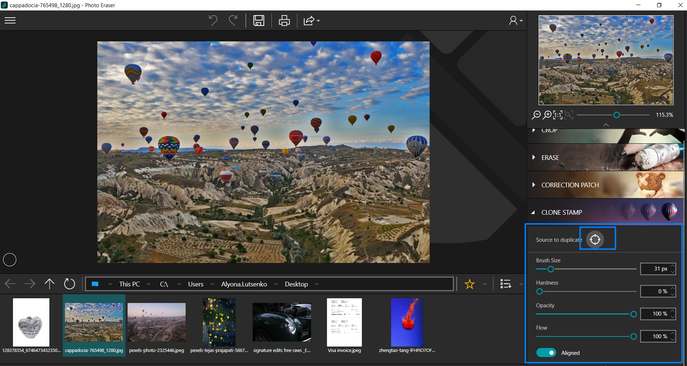Open dropdown arrow after Desktop
This screenshot has width=687, height=366.
click(x=317, y=284)
